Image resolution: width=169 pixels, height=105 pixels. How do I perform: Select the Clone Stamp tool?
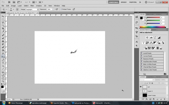click(x=3, y=41)
